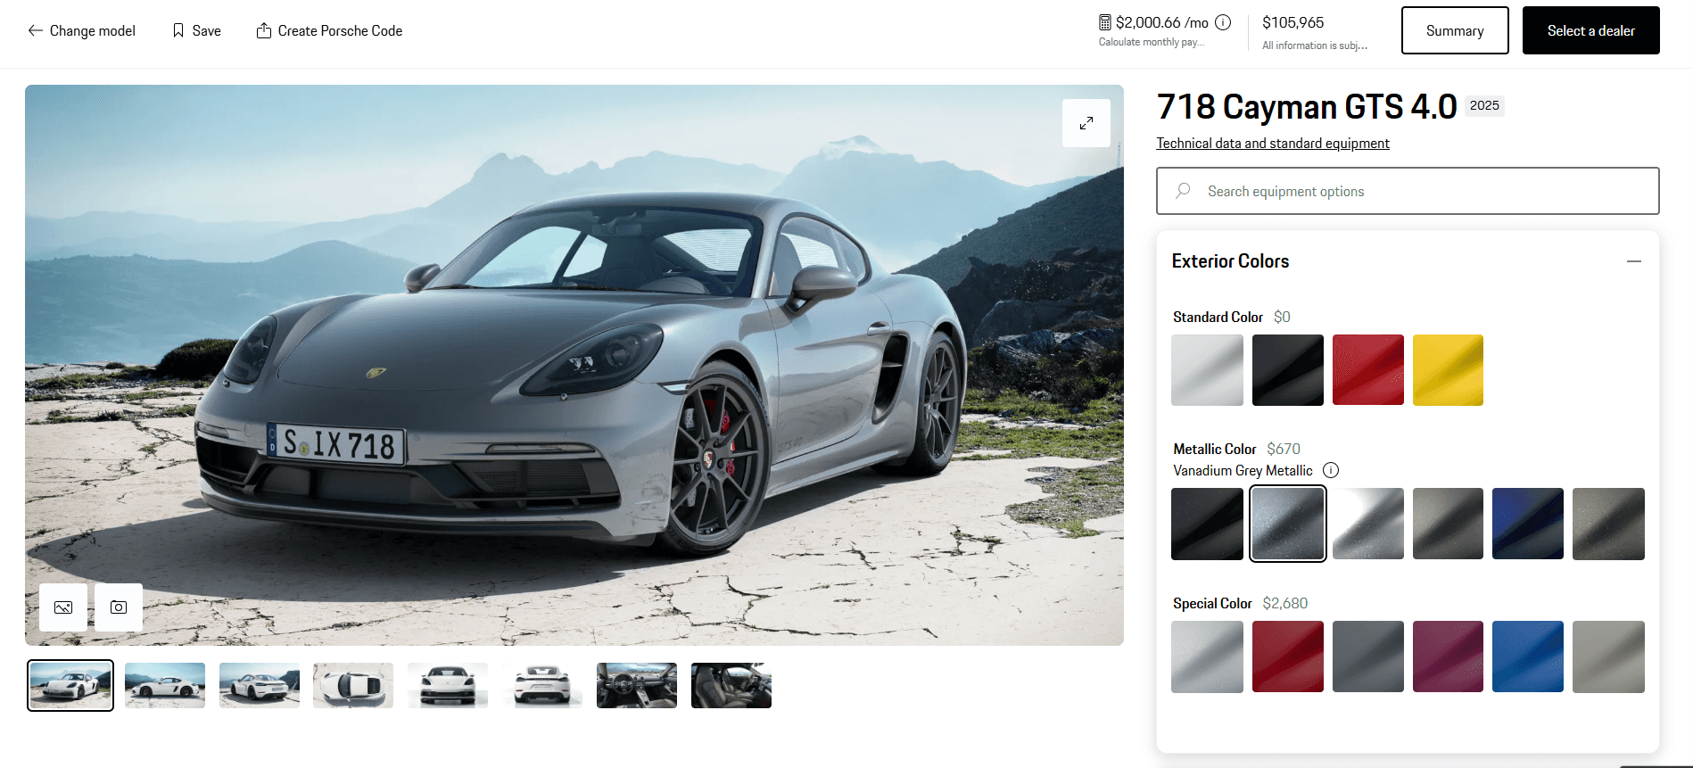
Task: Select the bright blue special color swatch
Action: (x=1528, y=657)
